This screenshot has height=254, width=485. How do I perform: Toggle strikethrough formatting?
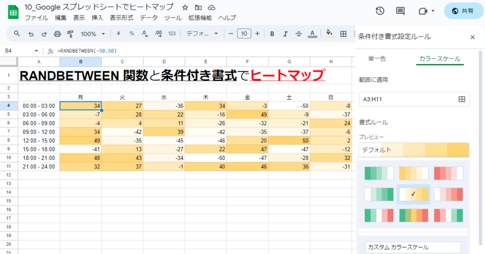click(298, 34)
